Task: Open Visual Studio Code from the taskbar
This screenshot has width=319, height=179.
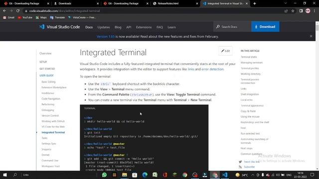Action: (x=225, y=175)
